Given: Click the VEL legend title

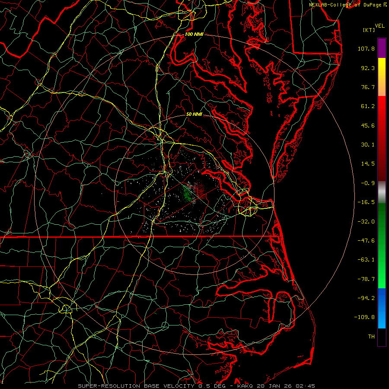Looking at the screenshot, I should (379, 26).
